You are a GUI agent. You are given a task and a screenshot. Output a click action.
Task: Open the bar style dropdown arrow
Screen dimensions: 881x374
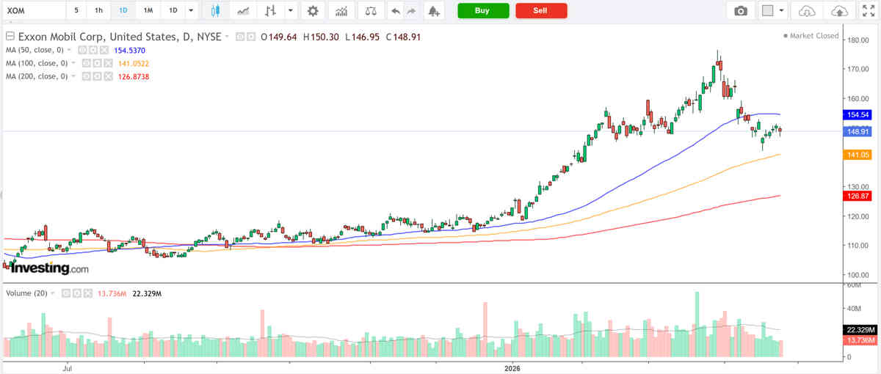pyautogui.click(x=291, y=11)
